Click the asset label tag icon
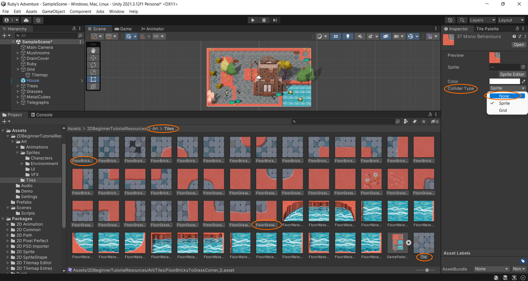Screen dimensions: 528x281 click(523, 261)
